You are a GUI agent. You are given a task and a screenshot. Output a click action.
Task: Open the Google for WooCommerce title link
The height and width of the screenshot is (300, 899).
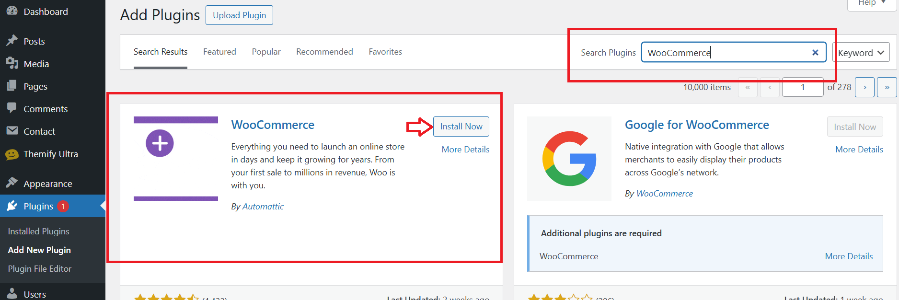click(x=697, y=125)
